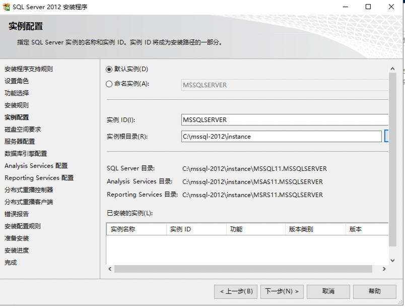Image resolution: width=405 pixels, height=308 pixels.
Task: Click right arrow of horizontal scrollbar
Action: (385, 270)
